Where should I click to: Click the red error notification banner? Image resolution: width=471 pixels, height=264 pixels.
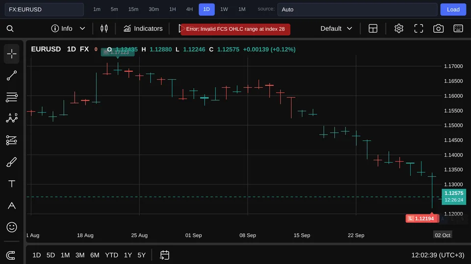click(x=235, y=29)
